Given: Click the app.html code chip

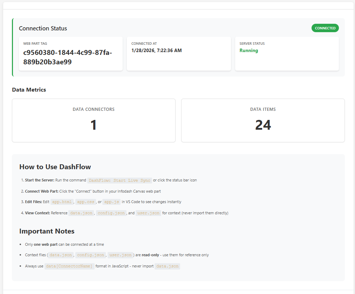Looking at the screenshot, I should (x=62, y=202).
